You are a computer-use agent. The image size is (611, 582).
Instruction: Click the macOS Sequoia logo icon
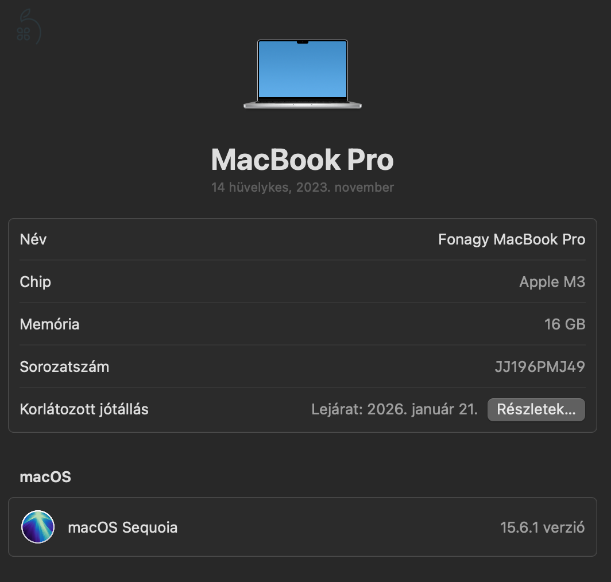click(x=38, y=527)
